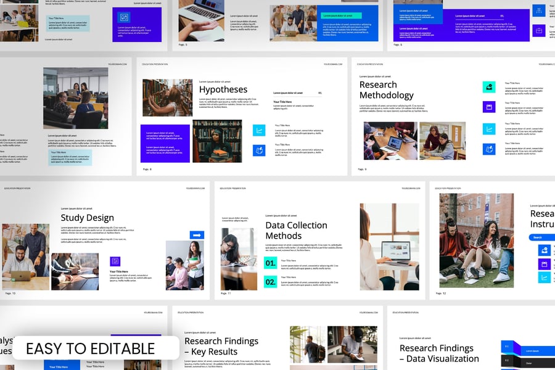Click the cyan 01. number box
The height and width of the screenshot is (370, 555).
tap(270, 263)
